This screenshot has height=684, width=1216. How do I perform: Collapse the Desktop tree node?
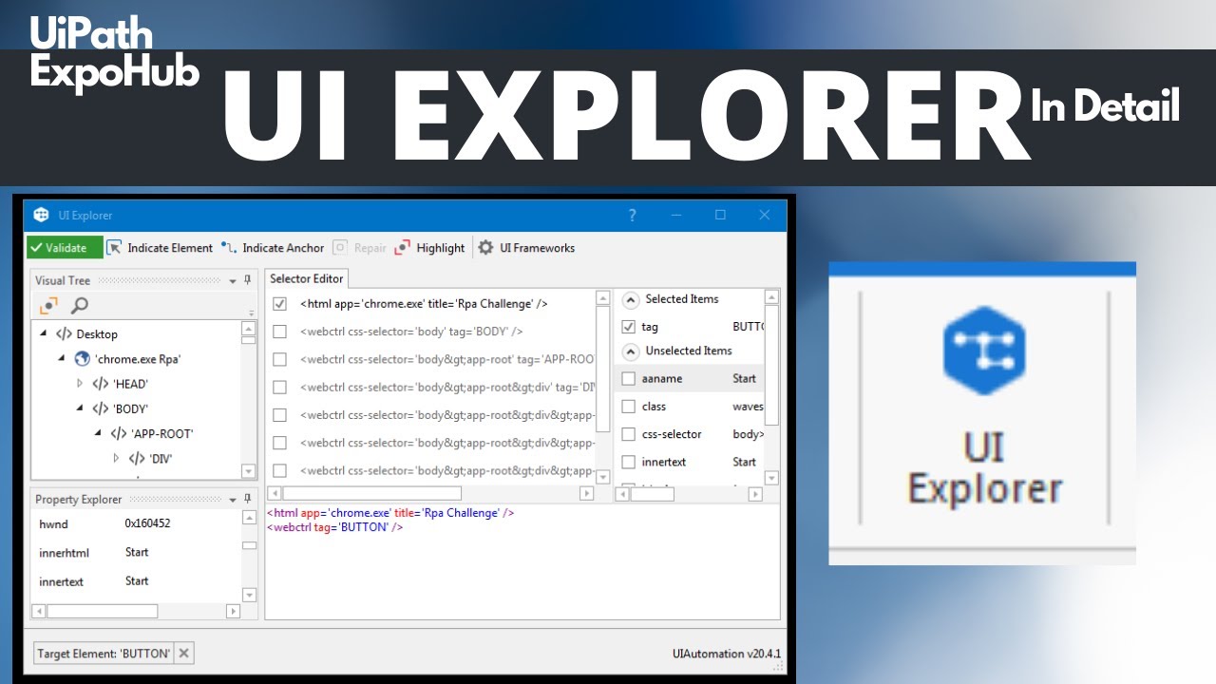click(x=44, y=333)
